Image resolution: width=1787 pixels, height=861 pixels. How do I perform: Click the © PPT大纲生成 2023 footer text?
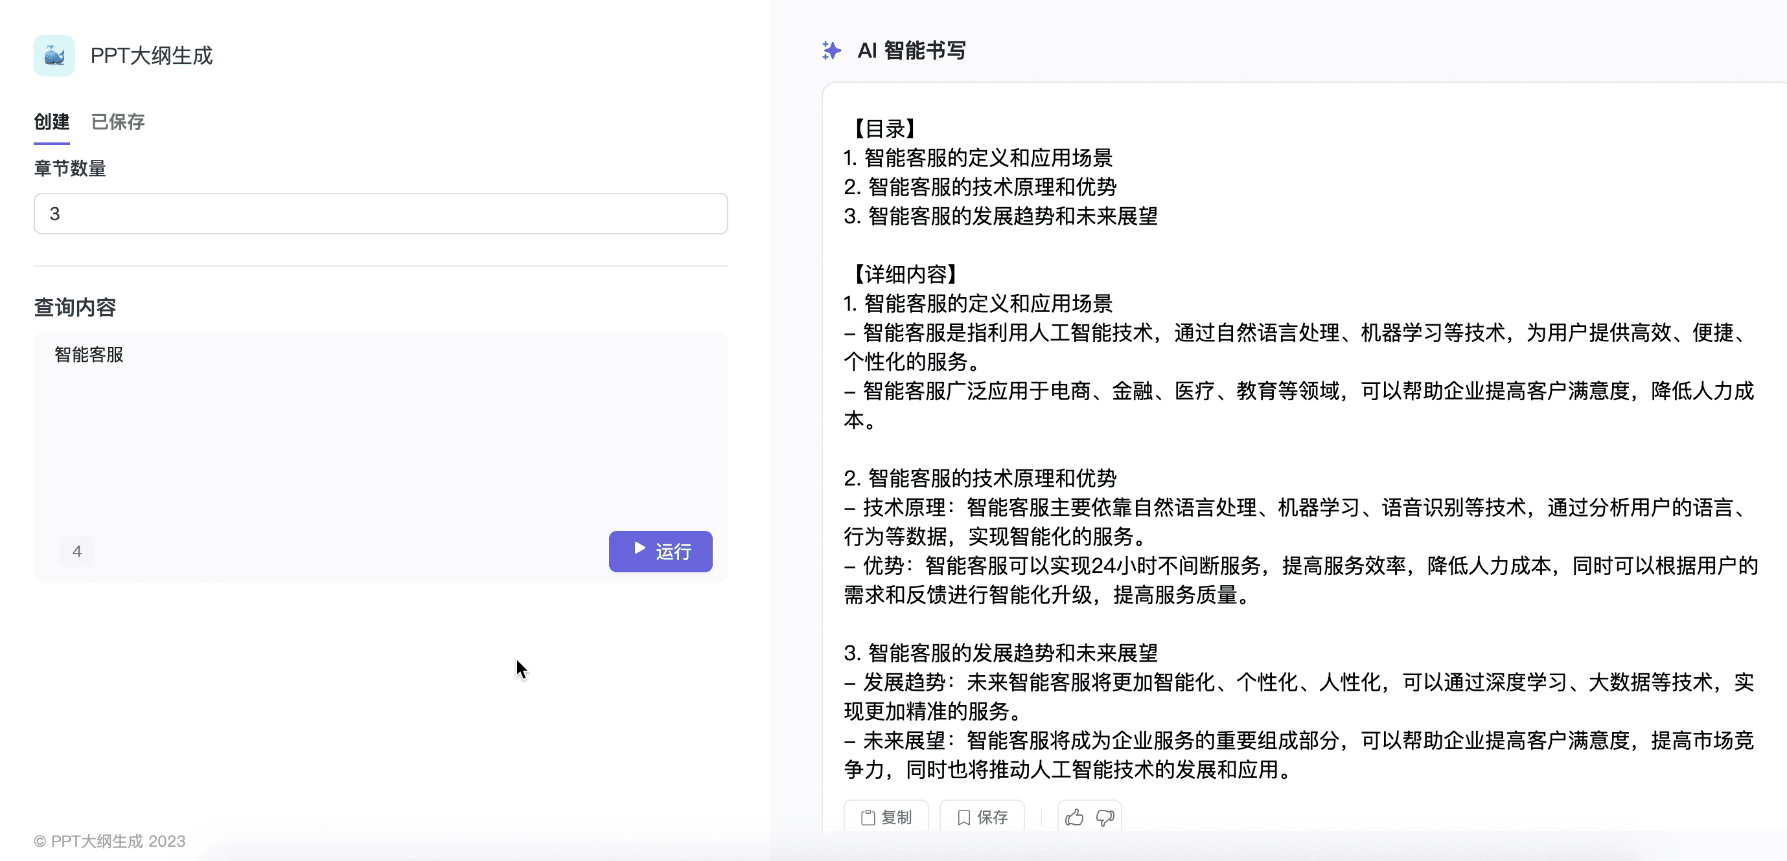pyautogui.click(x=110, y=841)
